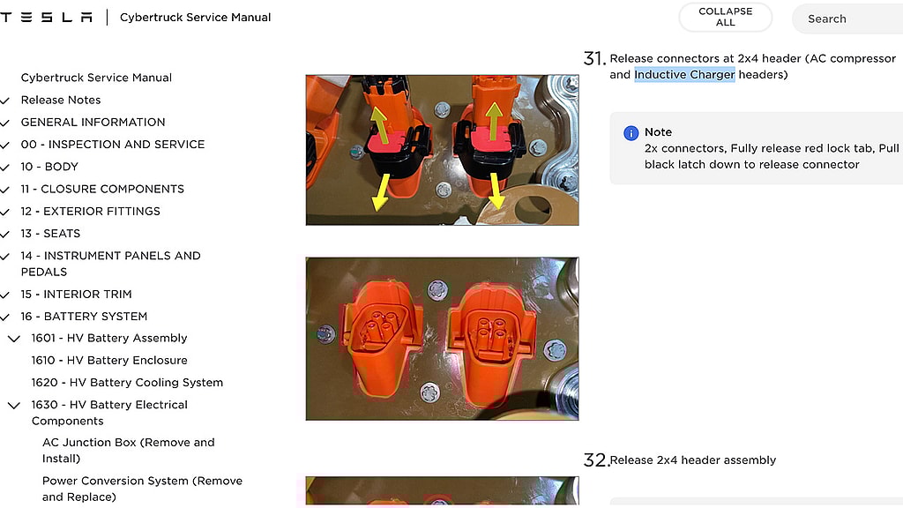Open the AC Junction Box (Remove and Install) page
The width and height of the screenshot is (903, 508).
click(129, 451)
